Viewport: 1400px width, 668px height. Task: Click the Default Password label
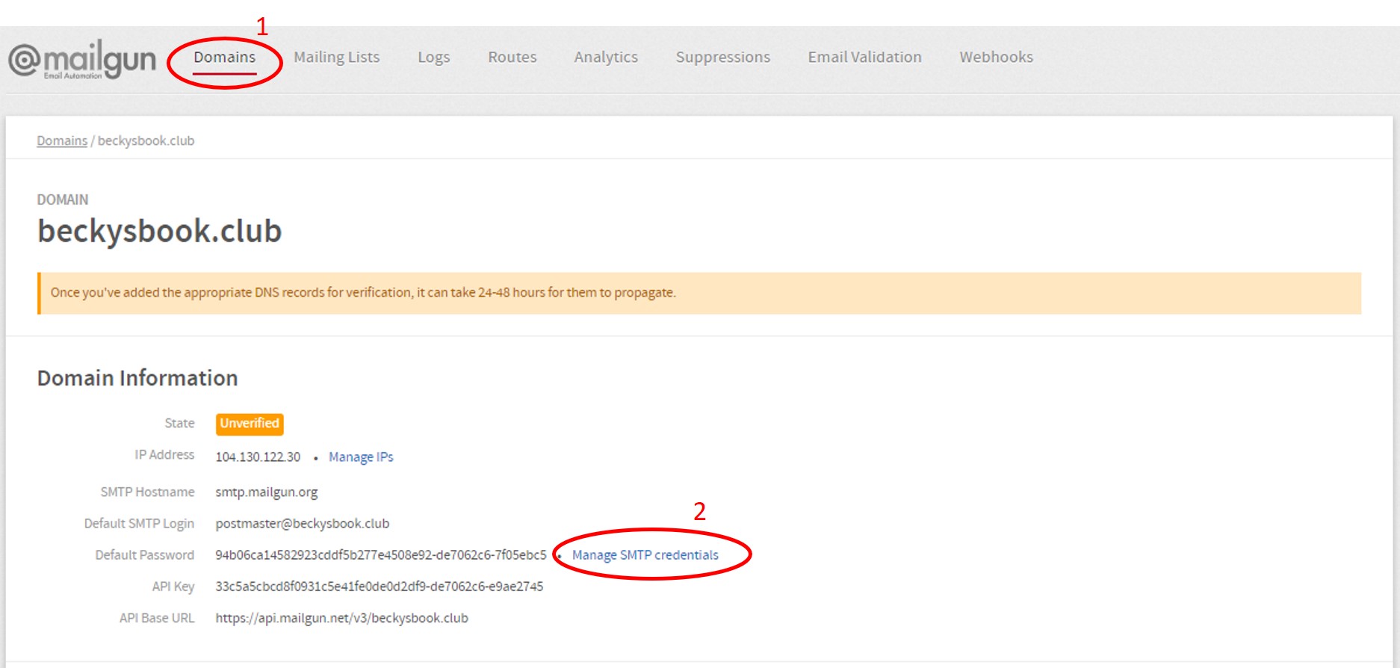click(145, 554)
